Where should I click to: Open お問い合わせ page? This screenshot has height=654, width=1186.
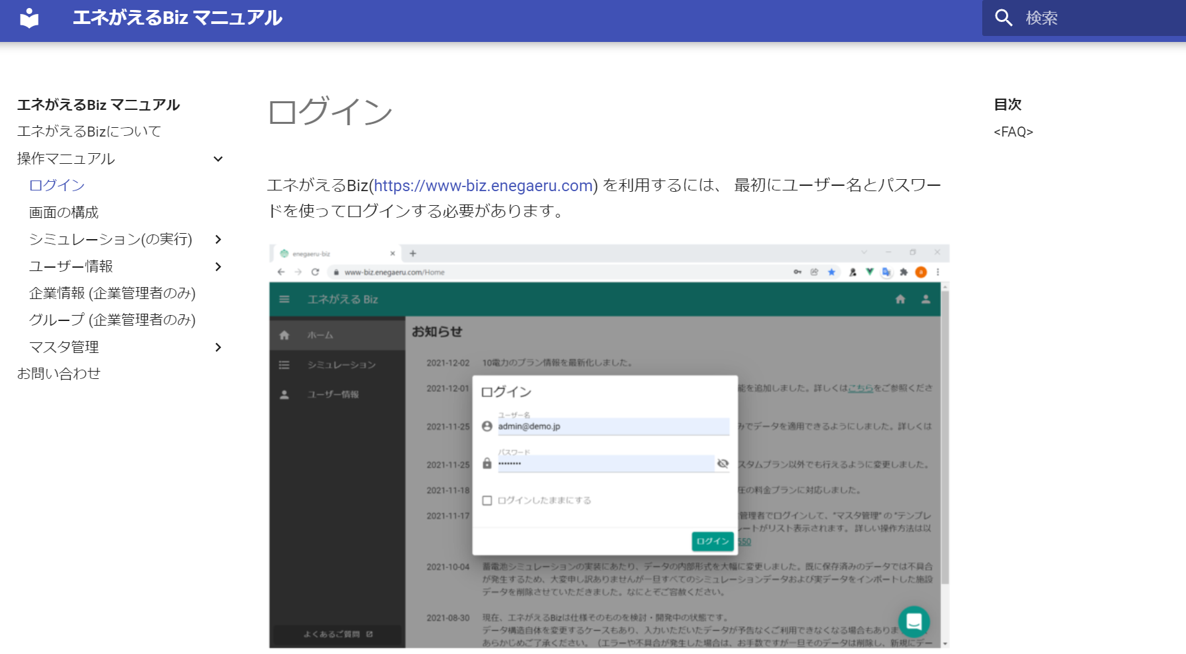(x=59, y=374)
